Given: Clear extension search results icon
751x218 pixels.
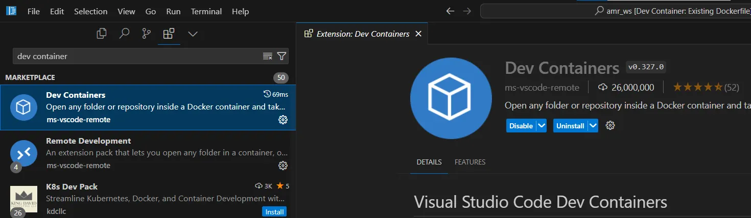Looking at the screenshot, I should click(x=267, y=56).
